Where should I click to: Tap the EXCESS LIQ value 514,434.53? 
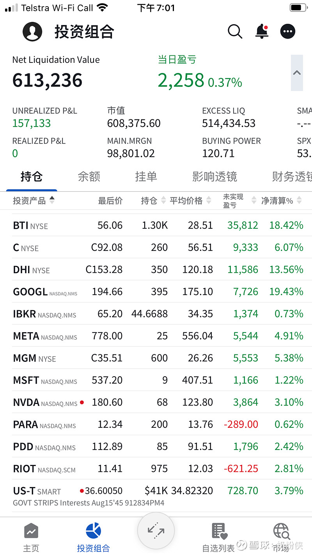click(x=229, y=123)
